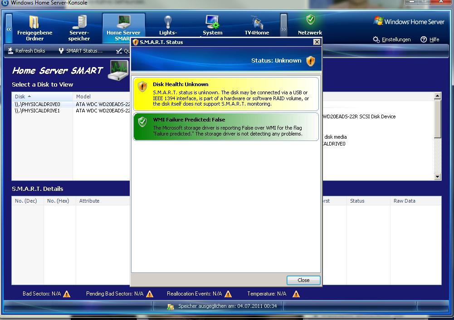Screen dimensions: 454x320
Task: Click the Disk Health warning shield icon
Action: point(142,86)
